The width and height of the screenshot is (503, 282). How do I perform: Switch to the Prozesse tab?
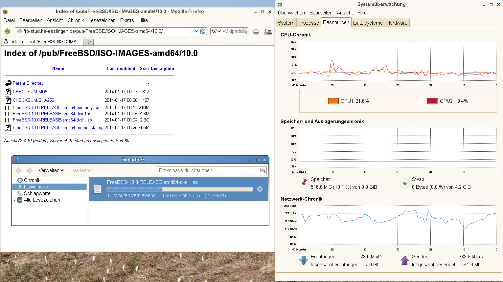[x=309, y=23]
